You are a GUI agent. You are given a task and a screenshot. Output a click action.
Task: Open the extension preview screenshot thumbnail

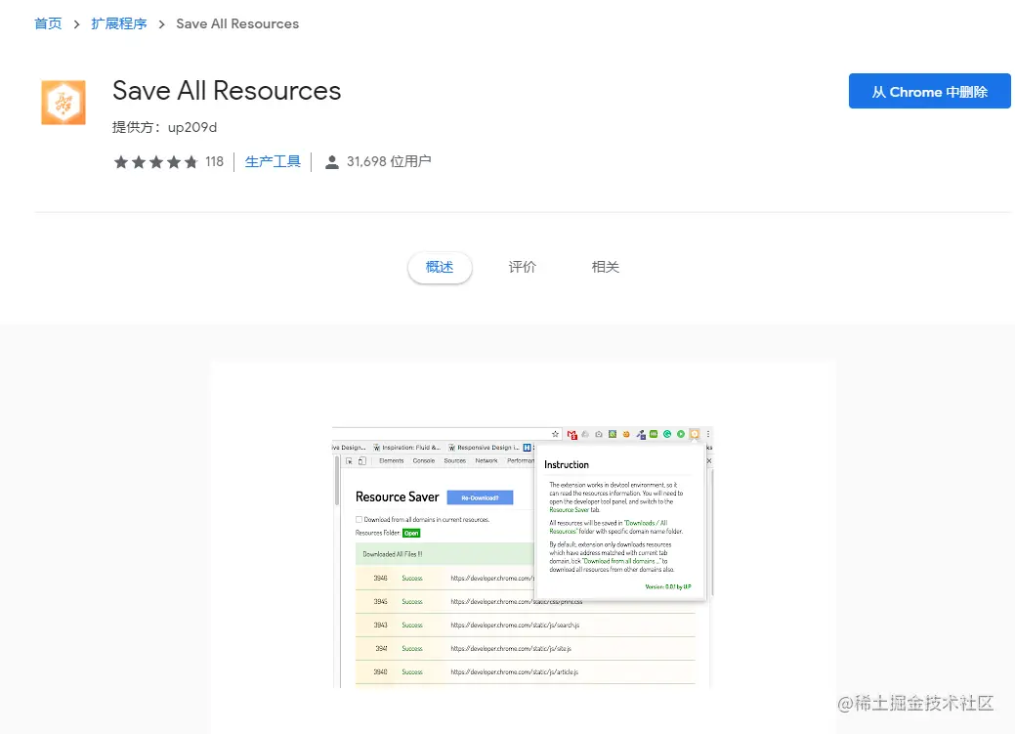(x=523, y=556)
